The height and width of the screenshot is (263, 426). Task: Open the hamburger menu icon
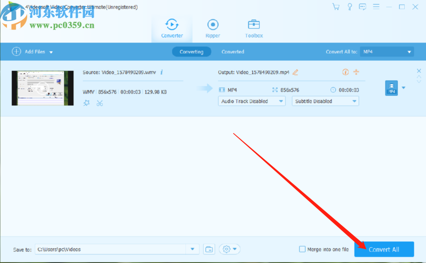376,6
